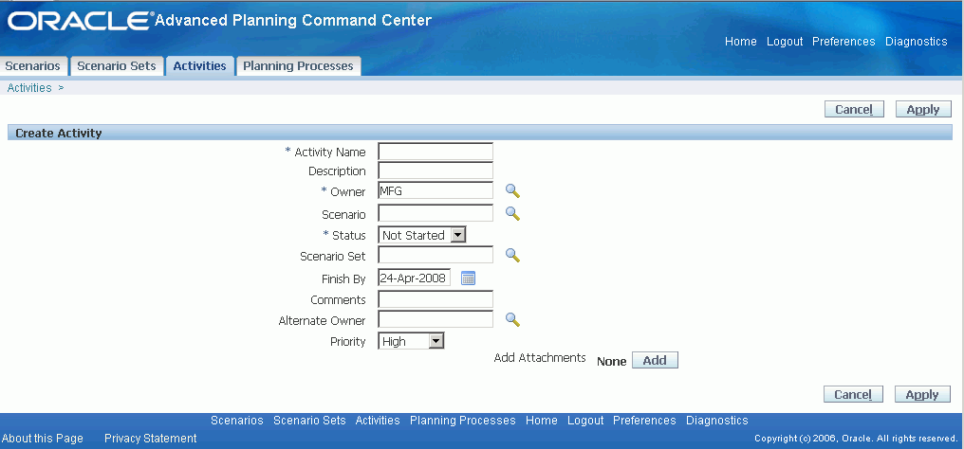
Task: Focus the Alternate Owner input field
Action: 436,319
